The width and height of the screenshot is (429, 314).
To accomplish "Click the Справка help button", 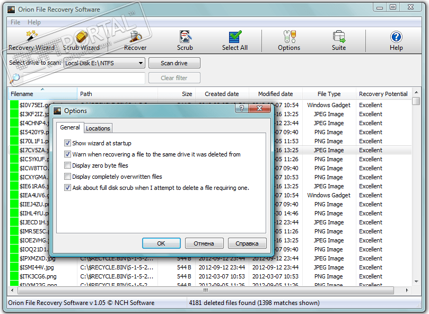I will 247,243.
